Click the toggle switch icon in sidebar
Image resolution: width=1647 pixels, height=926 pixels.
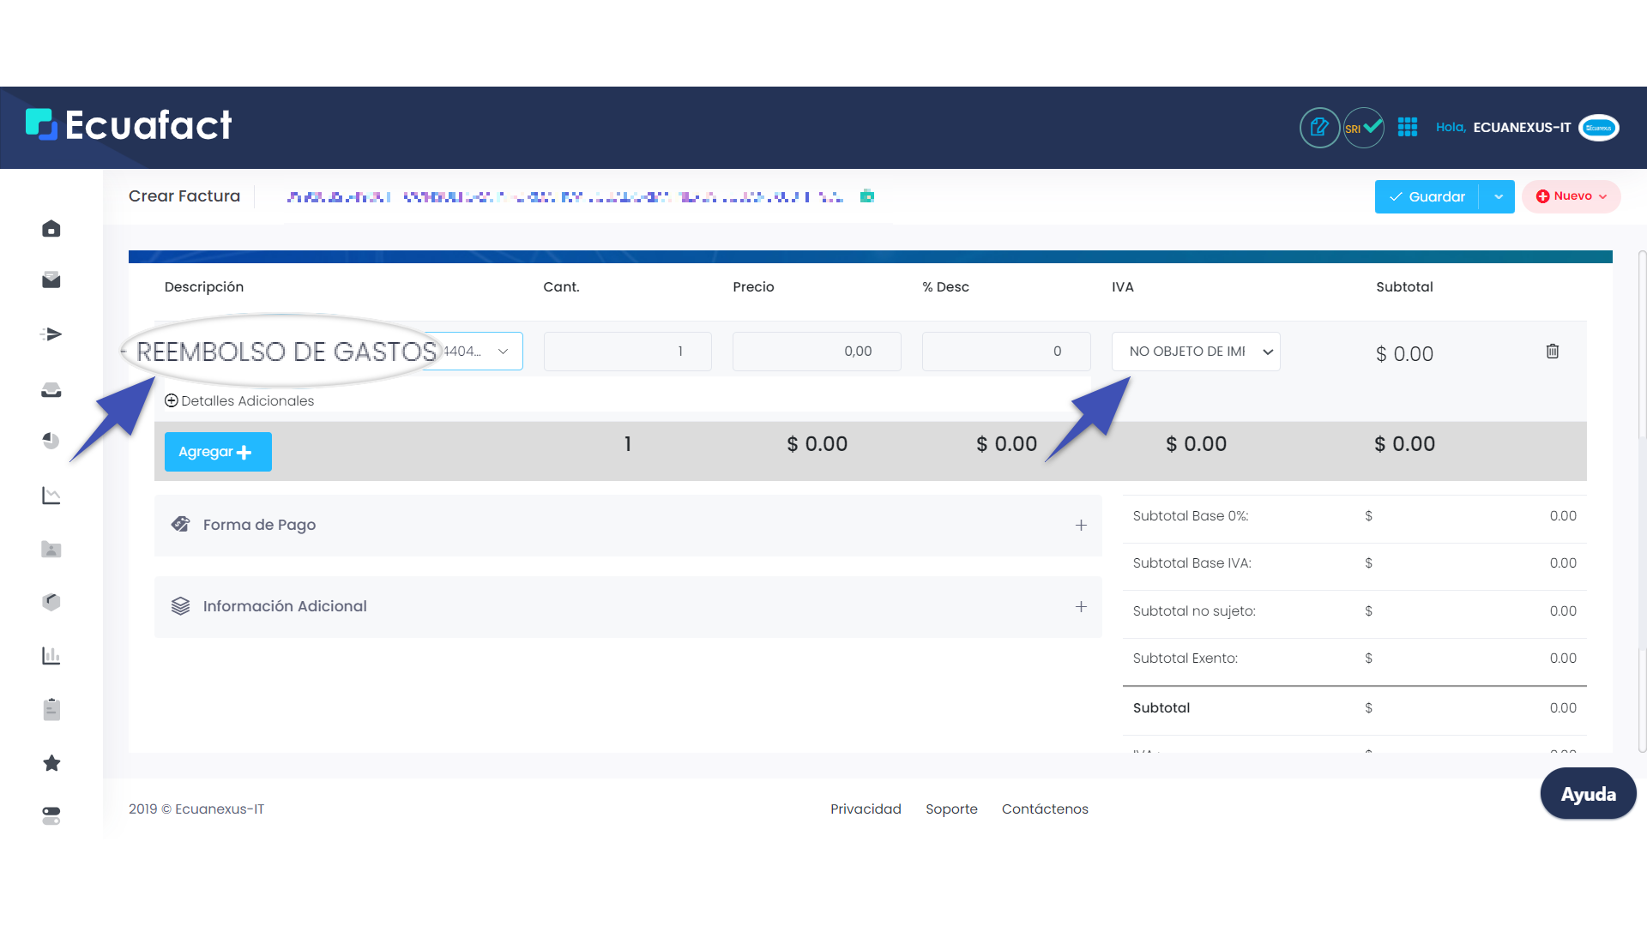coord(51,815)
